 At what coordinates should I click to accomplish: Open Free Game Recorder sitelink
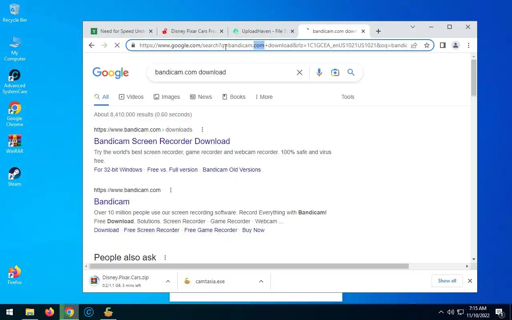pos(211,230)
